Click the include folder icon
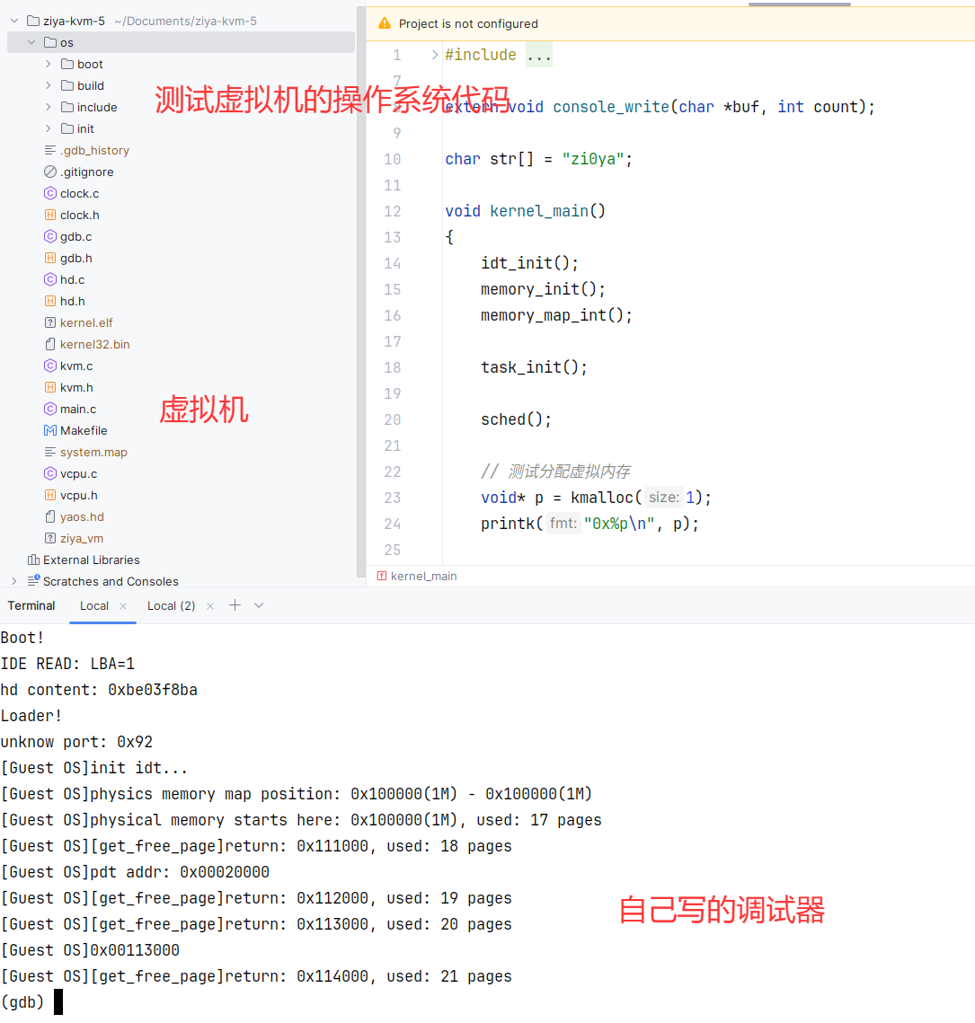 point(67,107)
